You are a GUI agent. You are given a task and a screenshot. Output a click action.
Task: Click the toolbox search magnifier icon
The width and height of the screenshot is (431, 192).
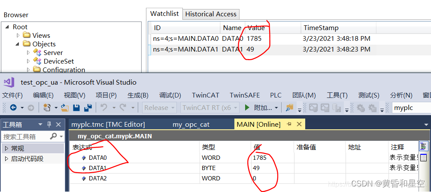pos(54,136)
